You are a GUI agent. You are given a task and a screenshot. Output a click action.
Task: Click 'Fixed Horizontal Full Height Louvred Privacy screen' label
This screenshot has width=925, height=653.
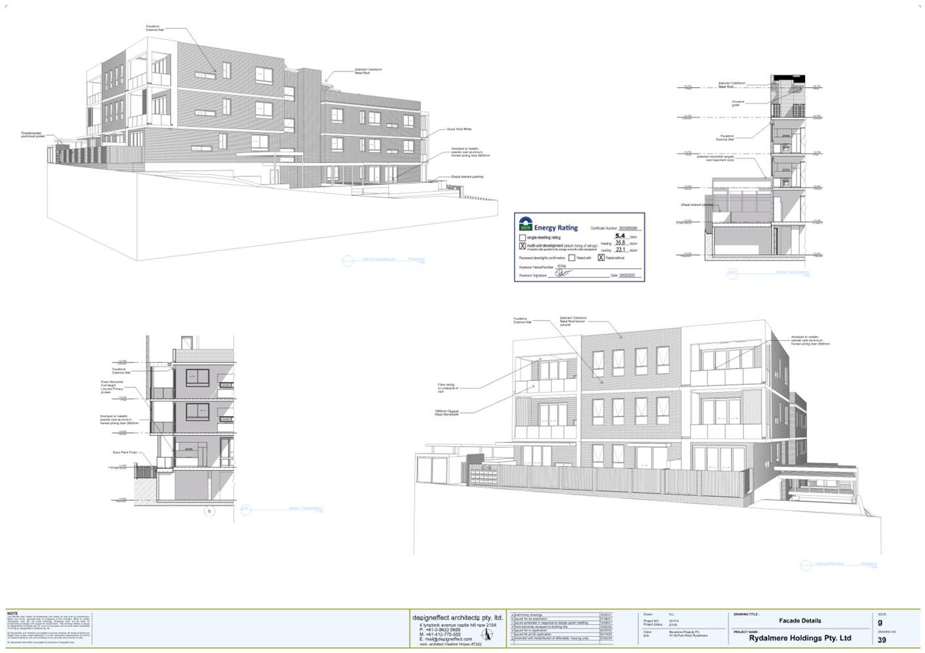[x=112, y=387]
